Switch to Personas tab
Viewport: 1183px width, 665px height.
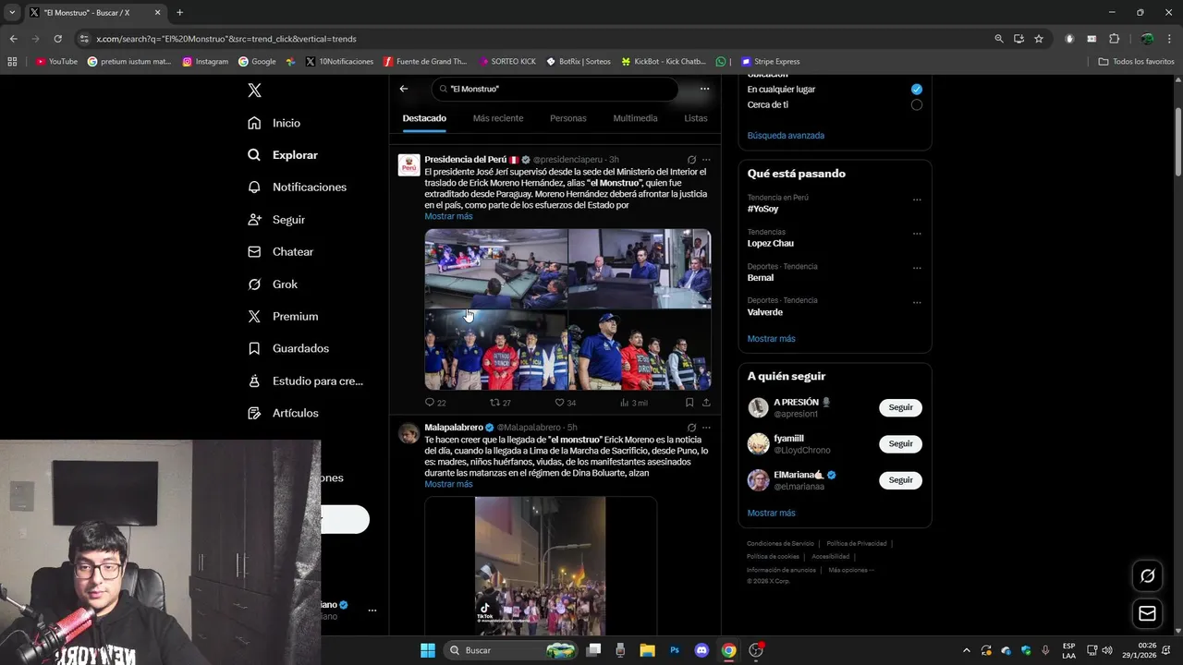568,118
